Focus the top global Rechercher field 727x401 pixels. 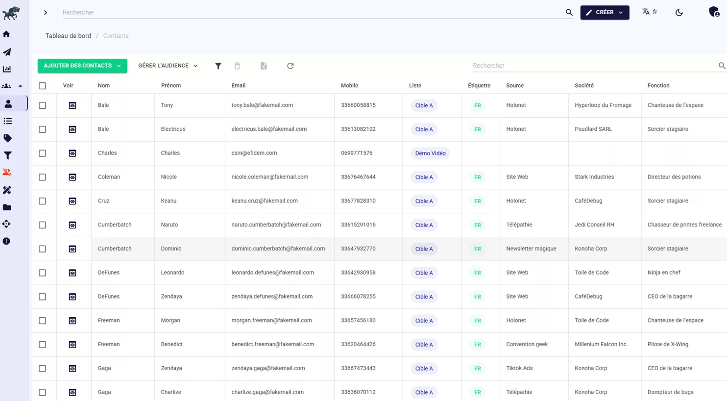pyautogui.click(x=313, y=12)
